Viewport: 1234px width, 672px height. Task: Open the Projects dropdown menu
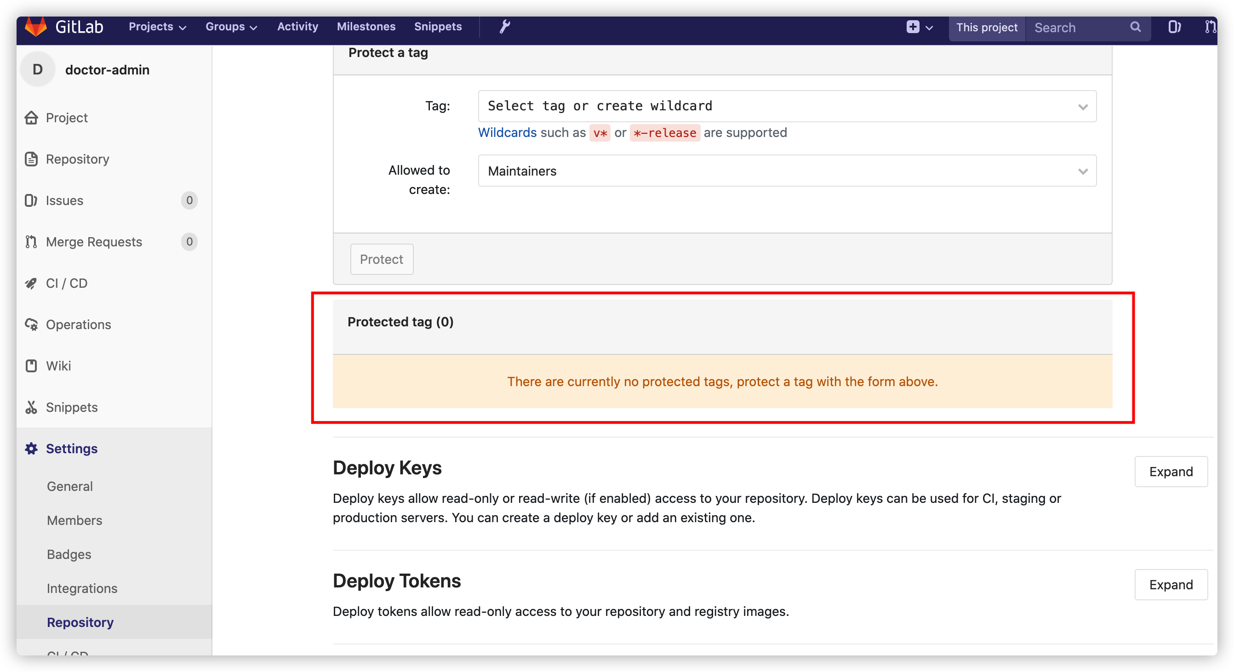tap(157, 27)
